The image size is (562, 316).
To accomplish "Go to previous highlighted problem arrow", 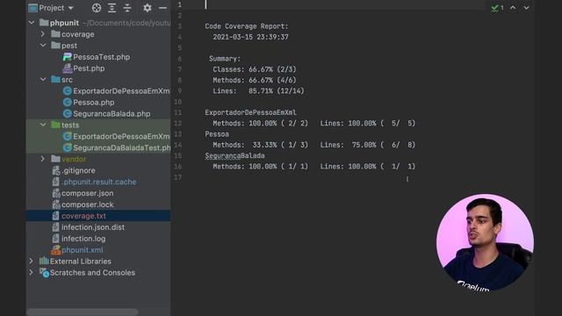I will 513,8.
